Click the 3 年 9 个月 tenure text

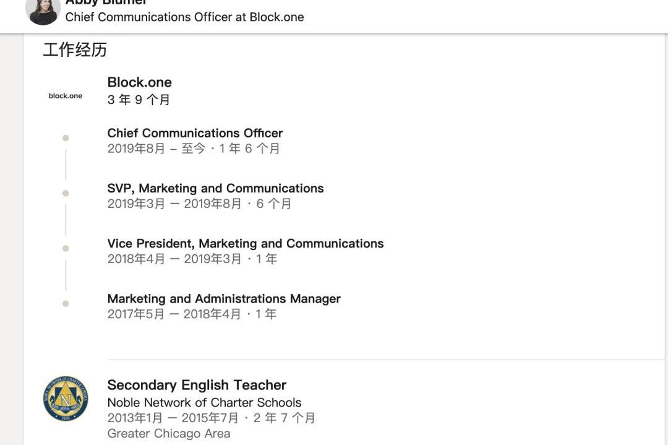[x=139, y=100]
